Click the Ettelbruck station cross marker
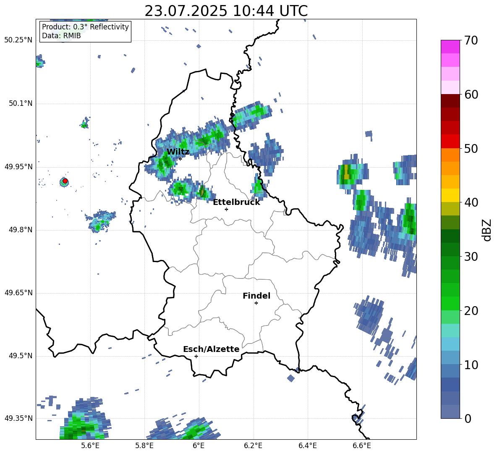The width and height of the screenshot is (497, 454). pyautogui.click(x=226, y=209)
